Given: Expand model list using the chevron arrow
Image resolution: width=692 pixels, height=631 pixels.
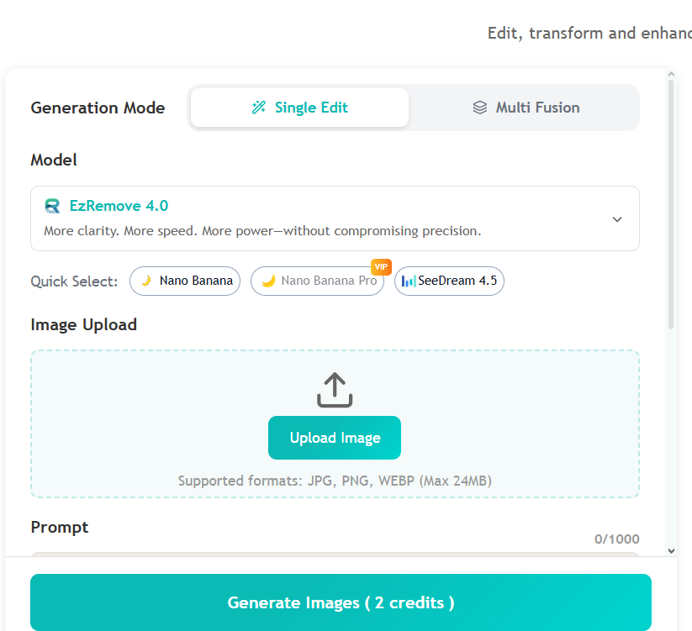Looking at the screenshot, I should click(x=617, y=219).
